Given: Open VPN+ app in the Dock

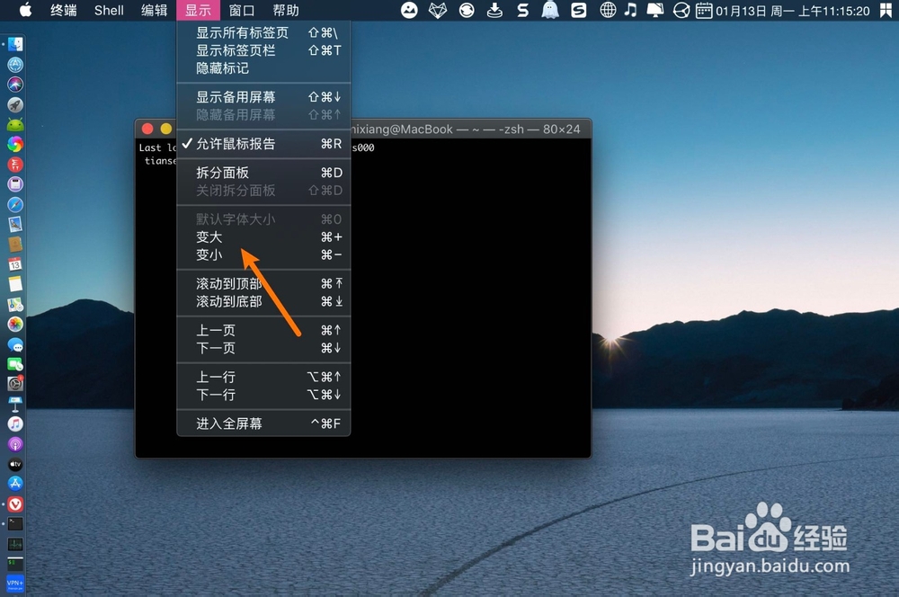Looking at the screenshot, I should (x=15, y=584).
